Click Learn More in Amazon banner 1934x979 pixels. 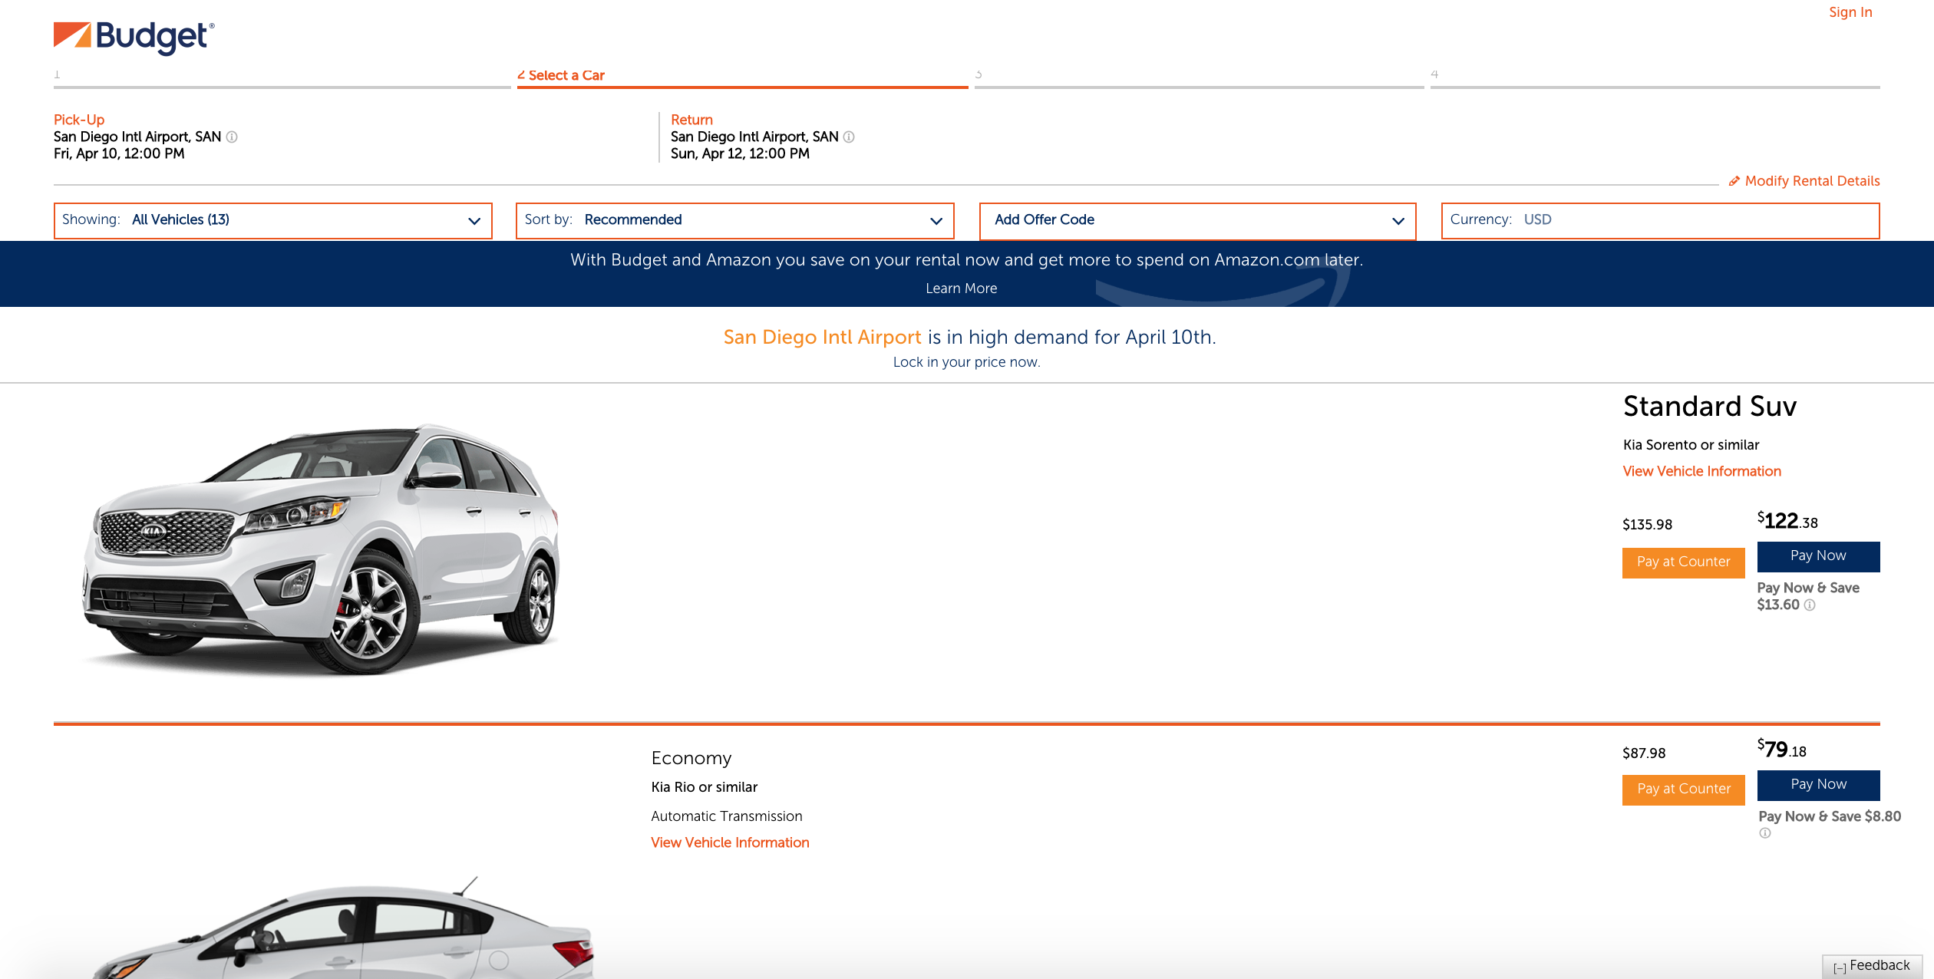coord(961,288)
